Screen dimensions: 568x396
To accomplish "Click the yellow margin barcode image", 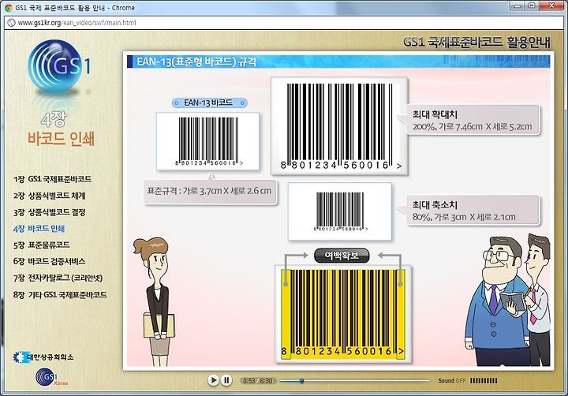I will [x=343, y=314].
